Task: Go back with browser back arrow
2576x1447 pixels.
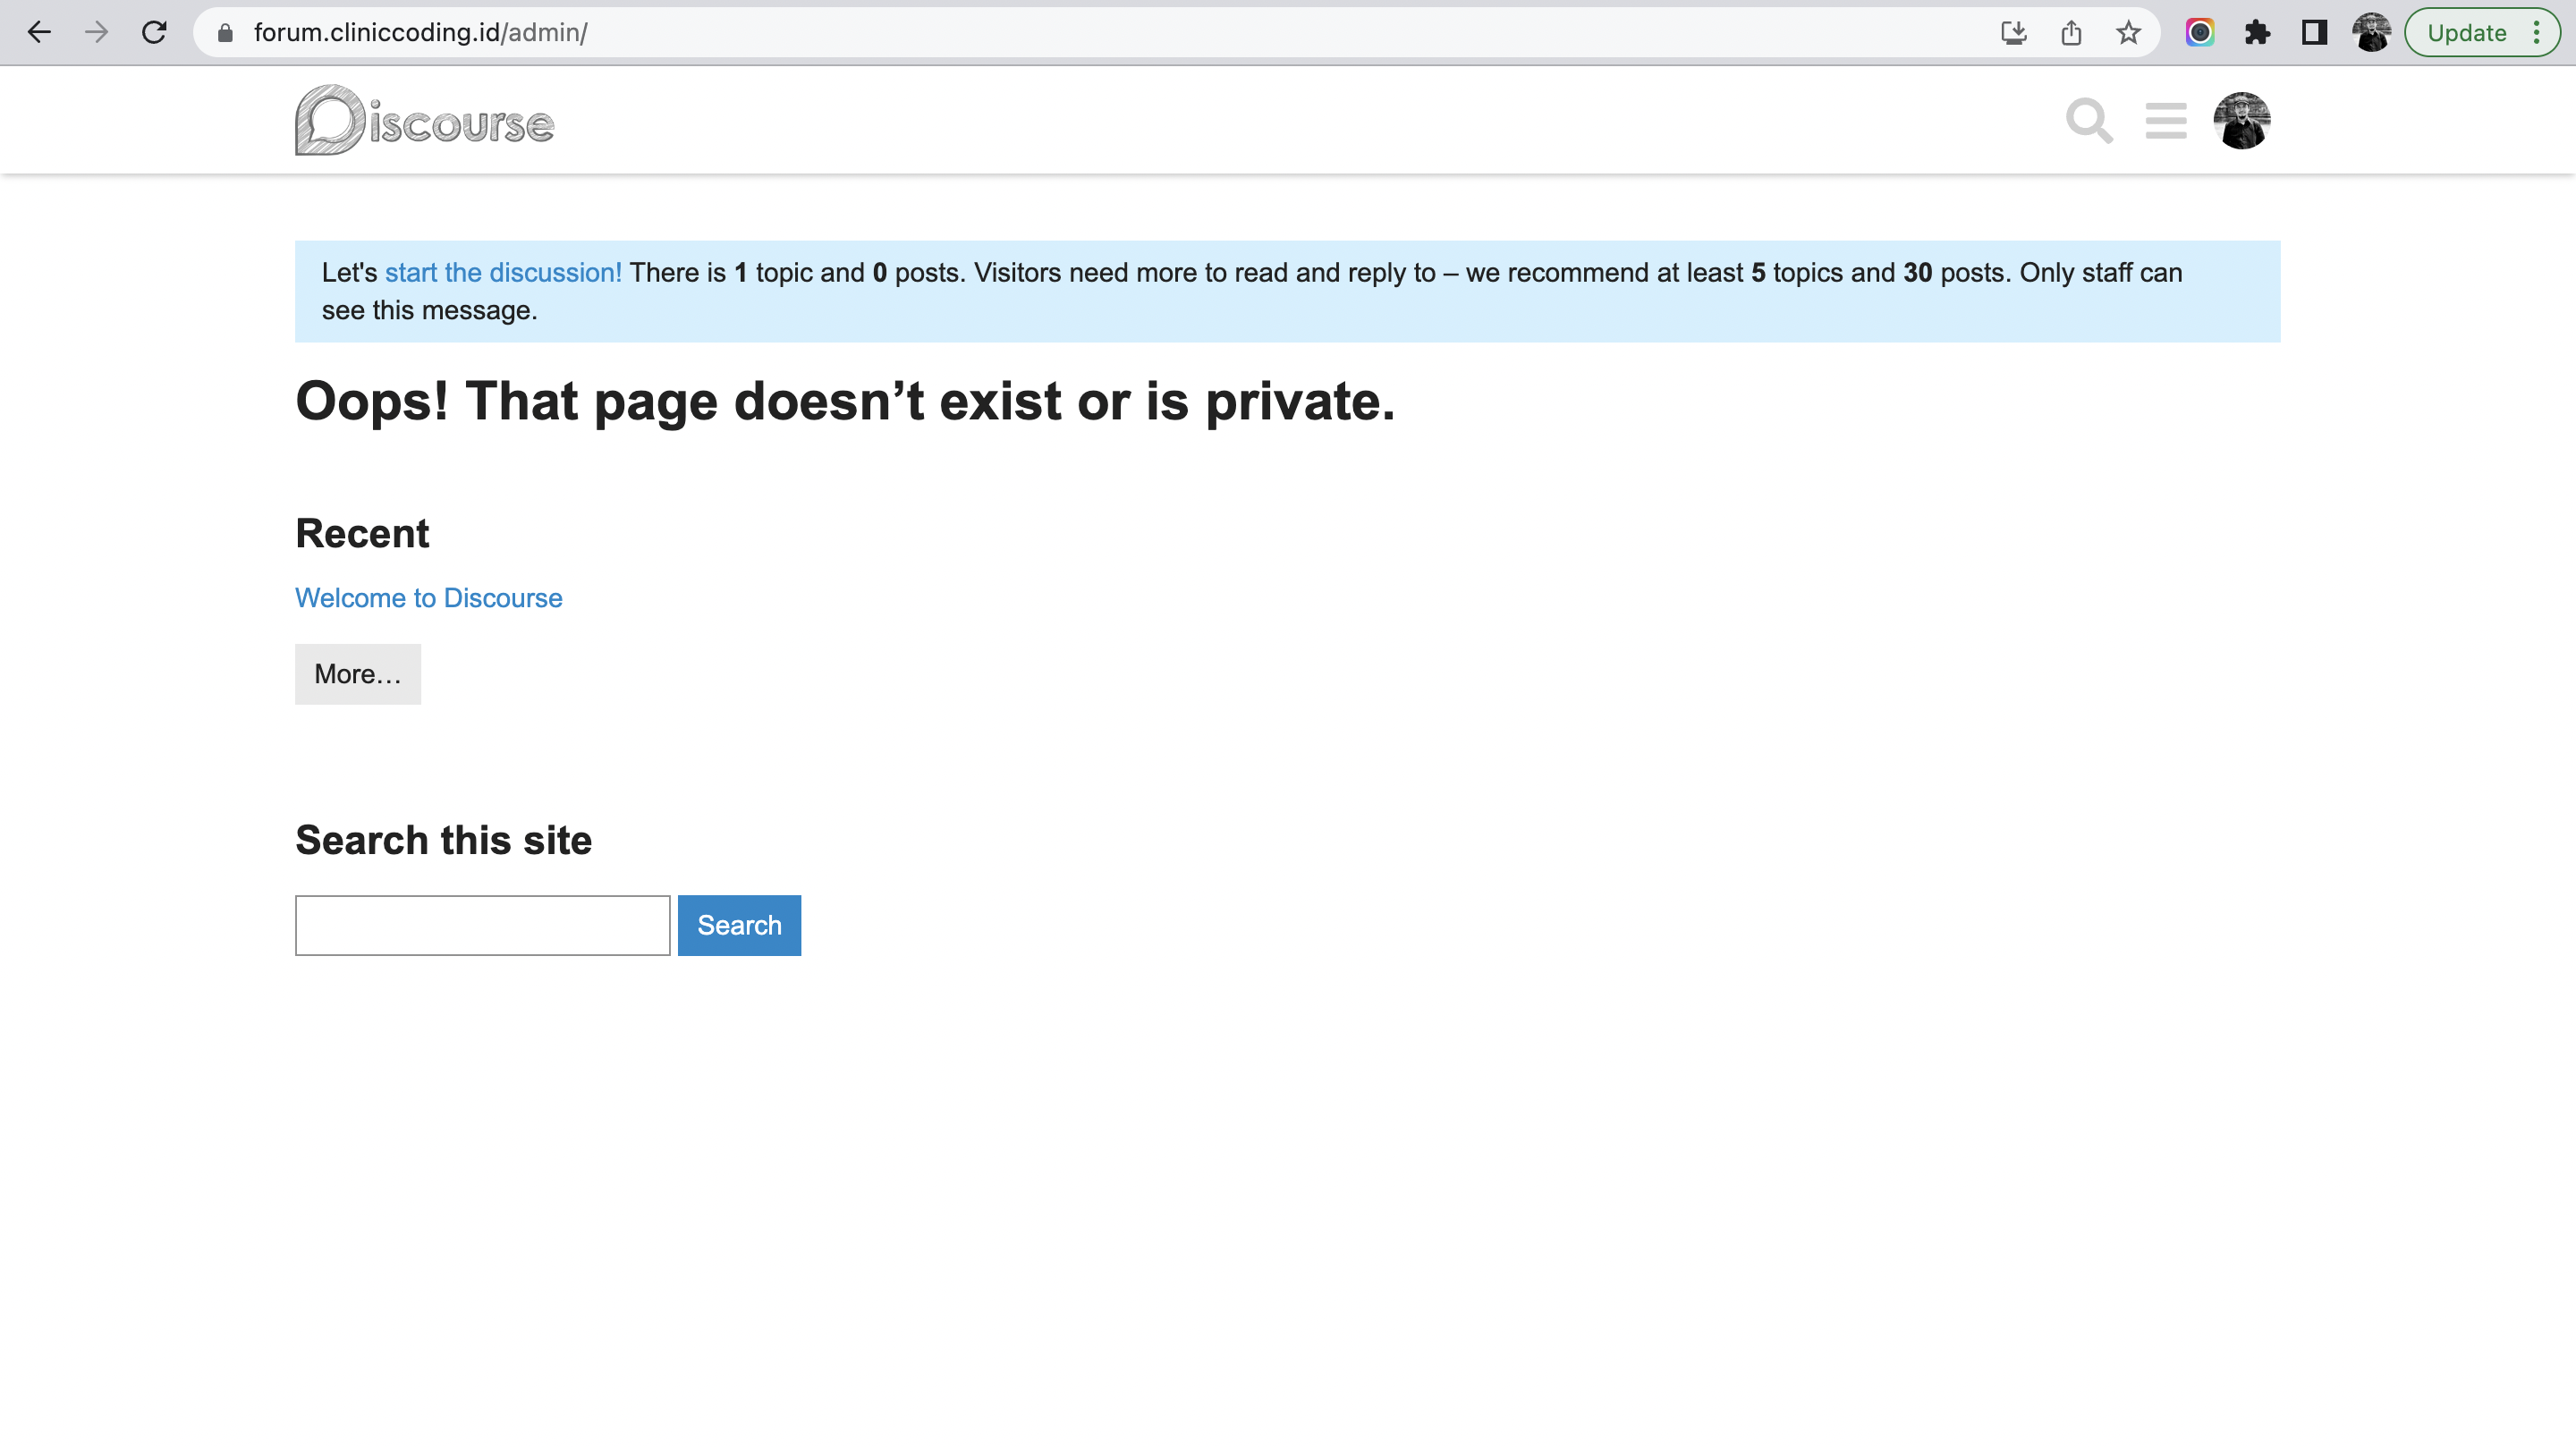Action: (x=38, y=33)
